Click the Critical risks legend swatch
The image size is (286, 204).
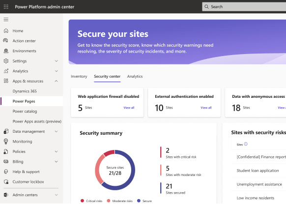(x=82, y=201)
